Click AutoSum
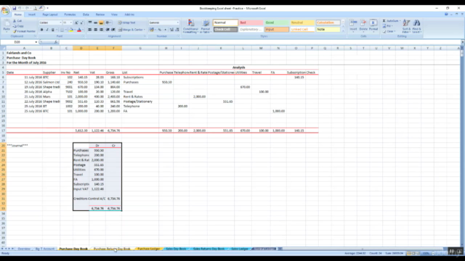This screenshot has height=261, width=465. coord(391,21)
